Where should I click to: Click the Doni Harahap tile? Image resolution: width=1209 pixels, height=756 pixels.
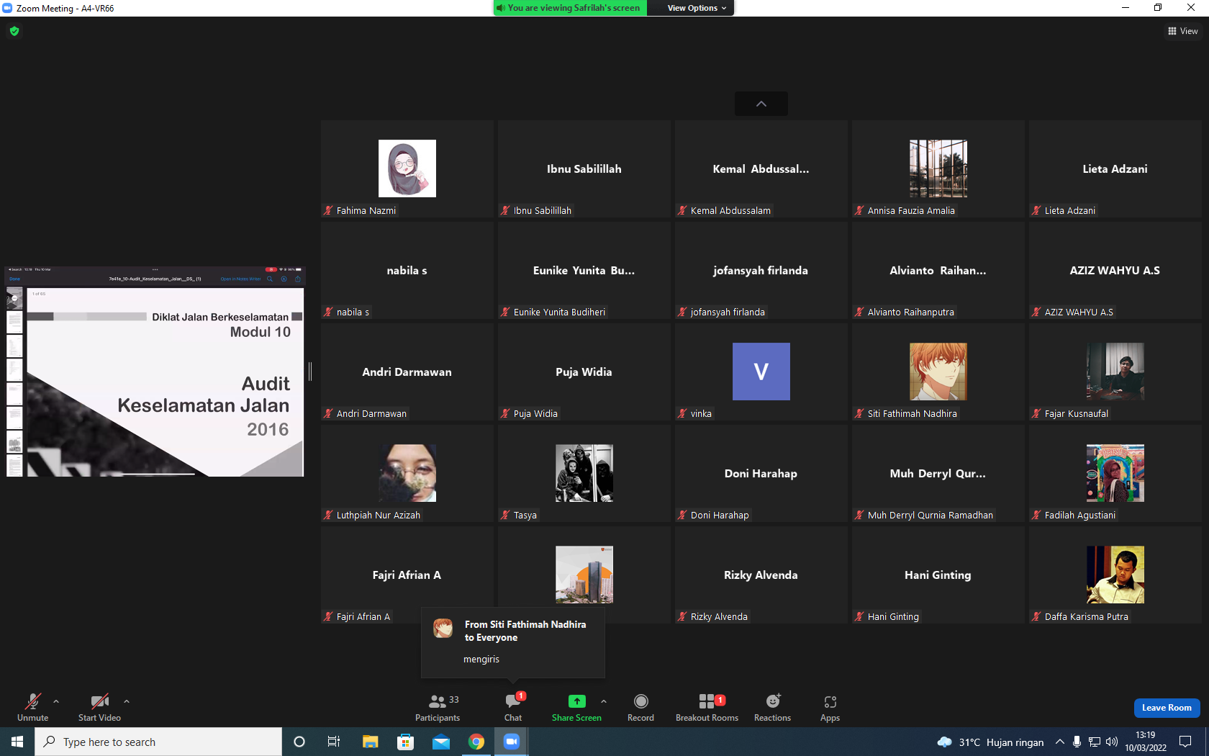coord(761,473)
